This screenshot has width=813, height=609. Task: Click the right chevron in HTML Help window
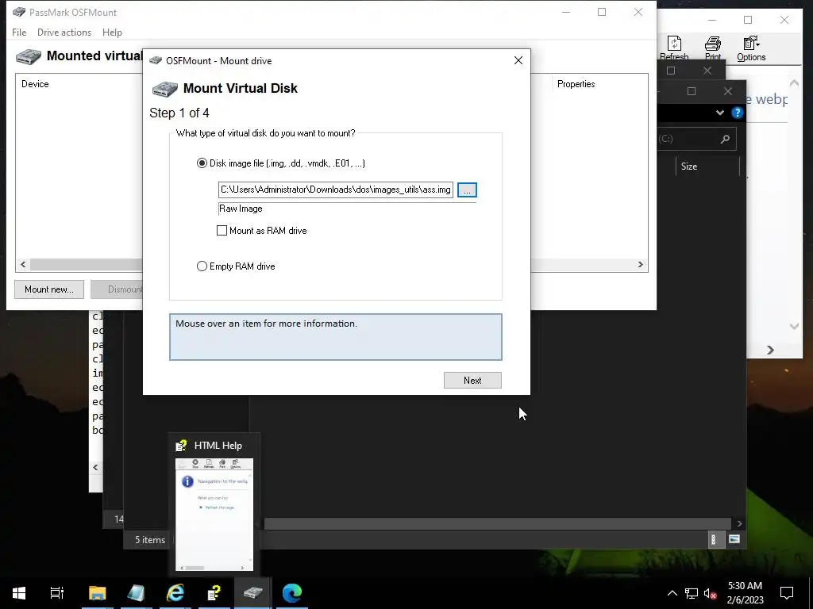point(770,350)
